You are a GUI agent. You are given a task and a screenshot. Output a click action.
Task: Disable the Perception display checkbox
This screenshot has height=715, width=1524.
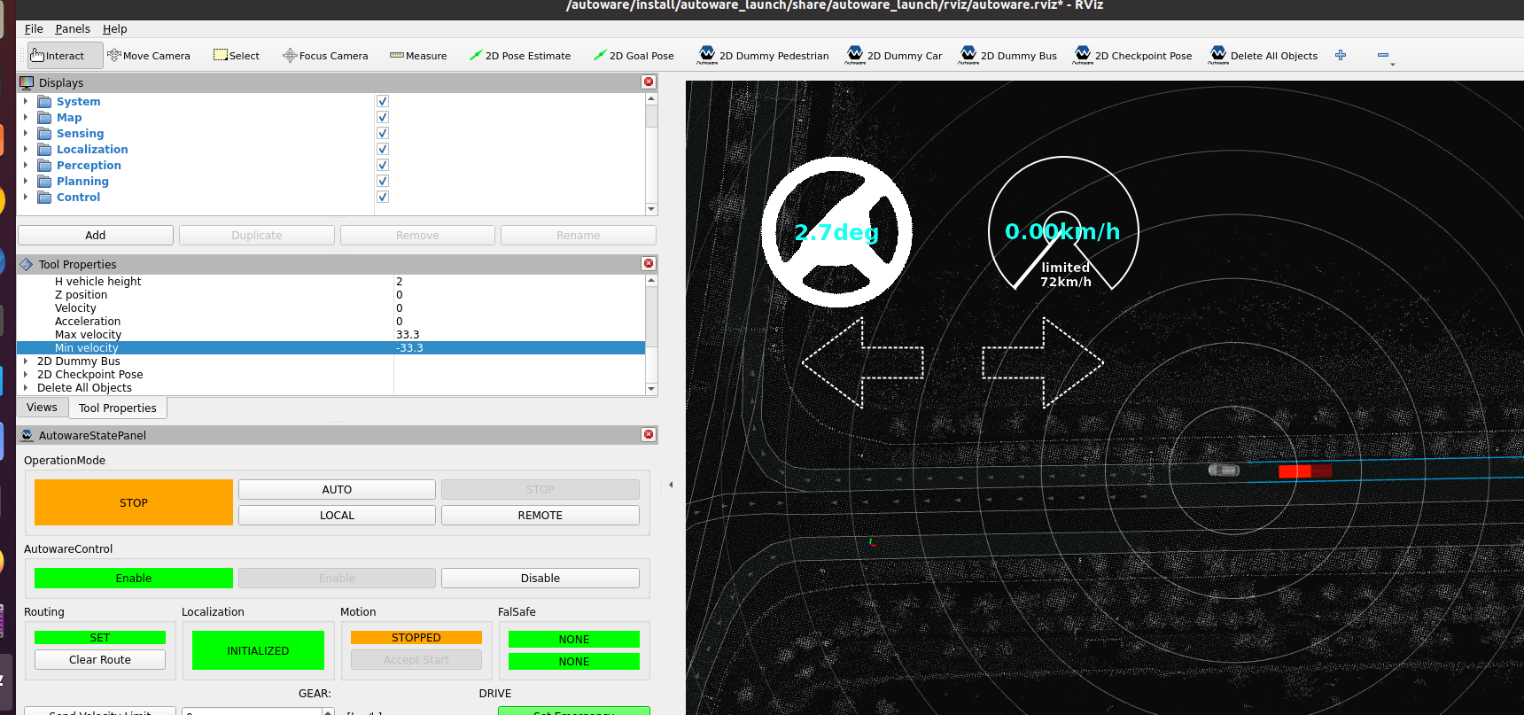[383, 165]
